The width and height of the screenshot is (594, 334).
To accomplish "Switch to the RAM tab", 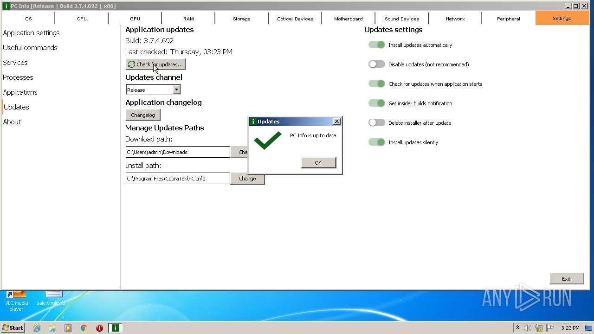I will [x=188, y=19].
